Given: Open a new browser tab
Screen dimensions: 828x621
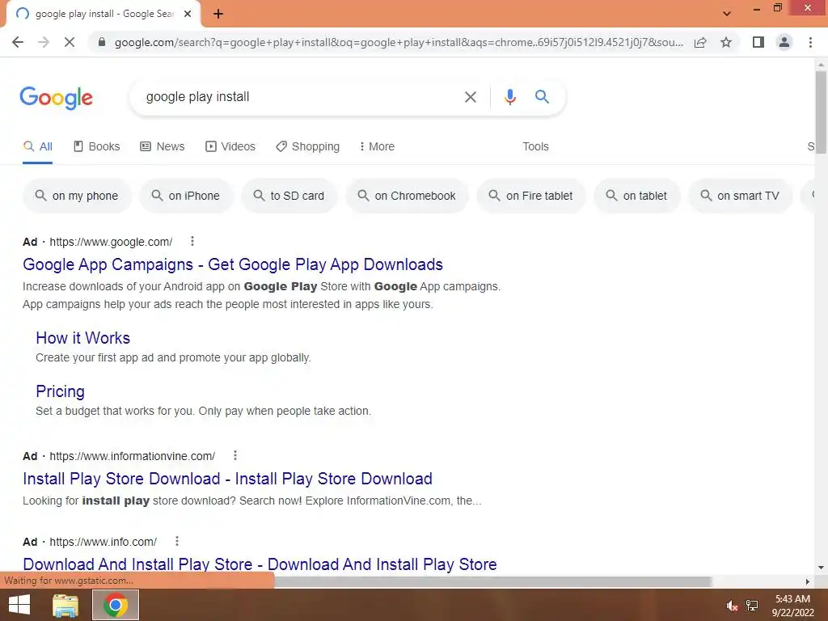Looking at the screenshot, I should click(x=218, y=14).
